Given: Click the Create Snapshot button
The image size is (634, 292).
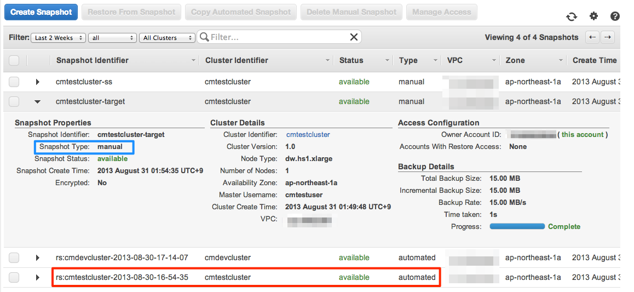Looking at the screenshot, I should [x=41, y=12].
